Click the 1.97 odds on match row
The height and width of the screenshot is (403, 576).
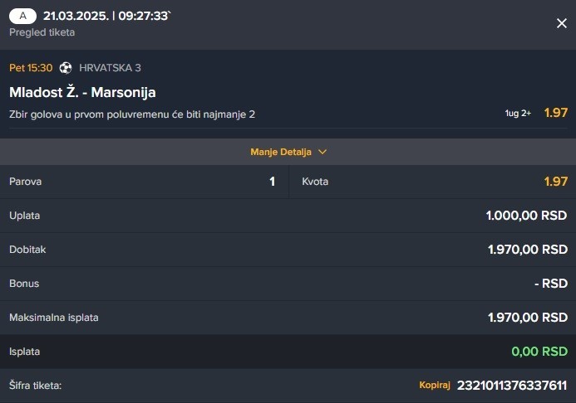click(556, 113)
